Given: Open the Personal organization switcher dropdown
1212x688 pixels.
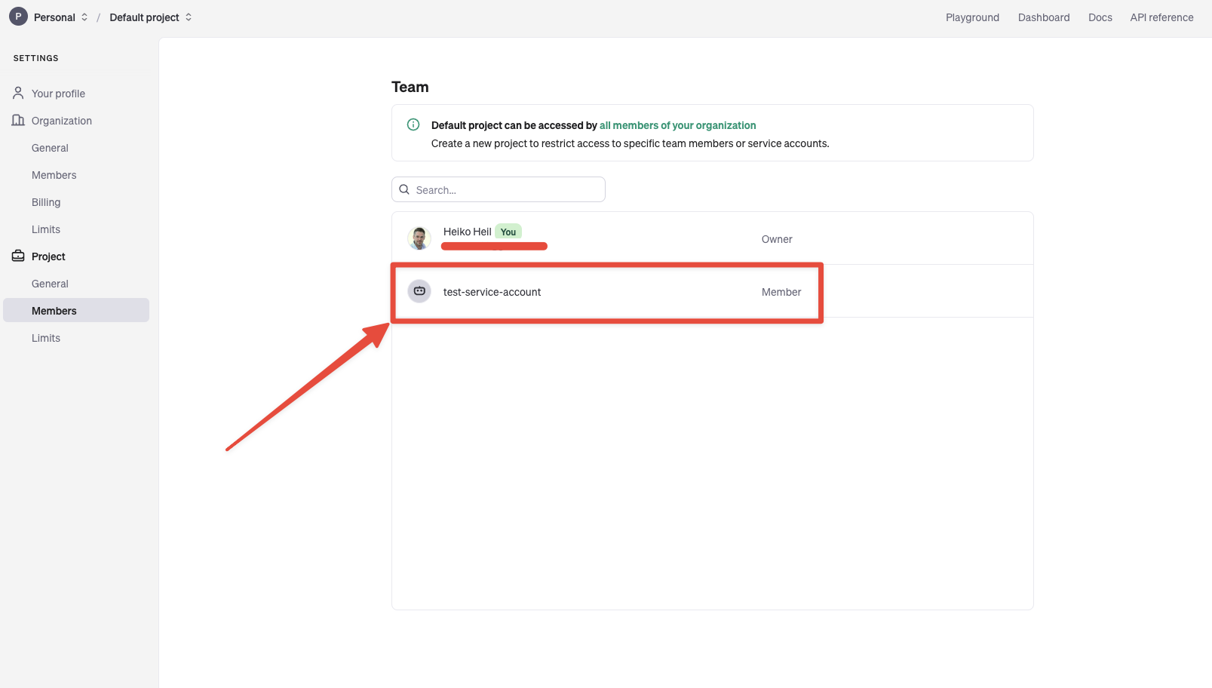Looking at the screenshot, I should (61, 17).
